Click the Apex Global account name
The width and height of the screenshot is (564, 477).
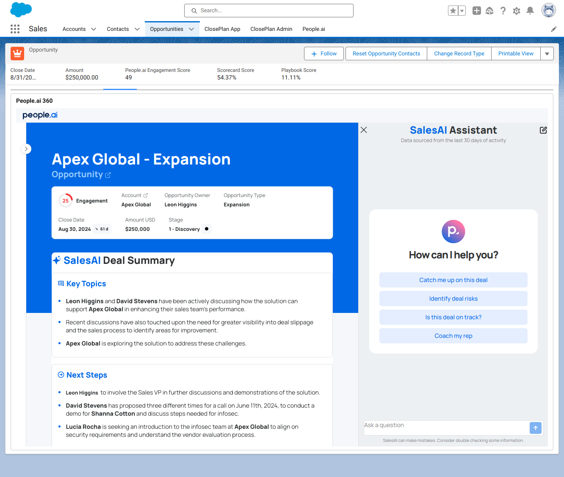tap(136, 205)
